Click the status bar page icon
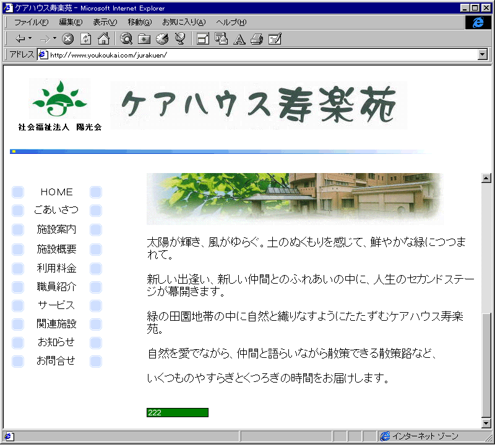Screen dimensions: 495x445 point(9,436)
